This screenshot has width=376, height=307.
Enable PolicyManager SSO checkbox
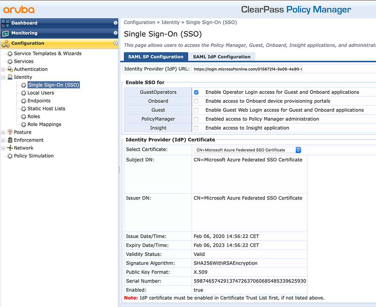coord(196,119)
